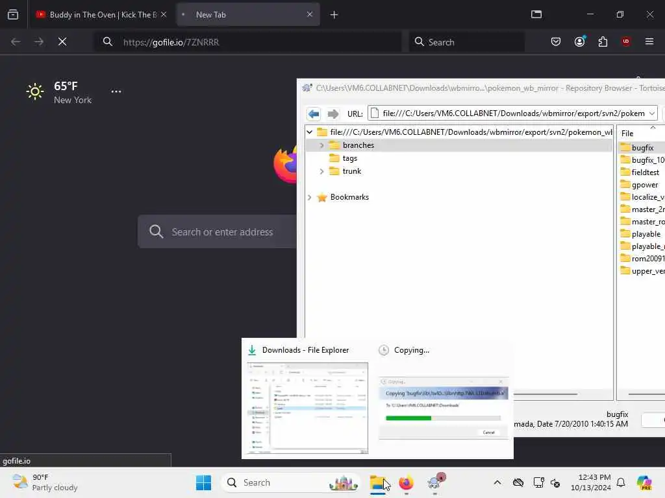Open a new tab with plus button
The width and height of the screenshot is (665, 498).
click(334, 15)
